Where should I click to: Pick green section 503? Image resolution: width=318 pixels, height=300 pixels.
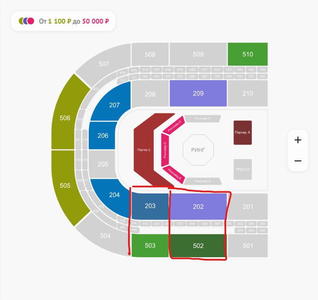point(150,246)
